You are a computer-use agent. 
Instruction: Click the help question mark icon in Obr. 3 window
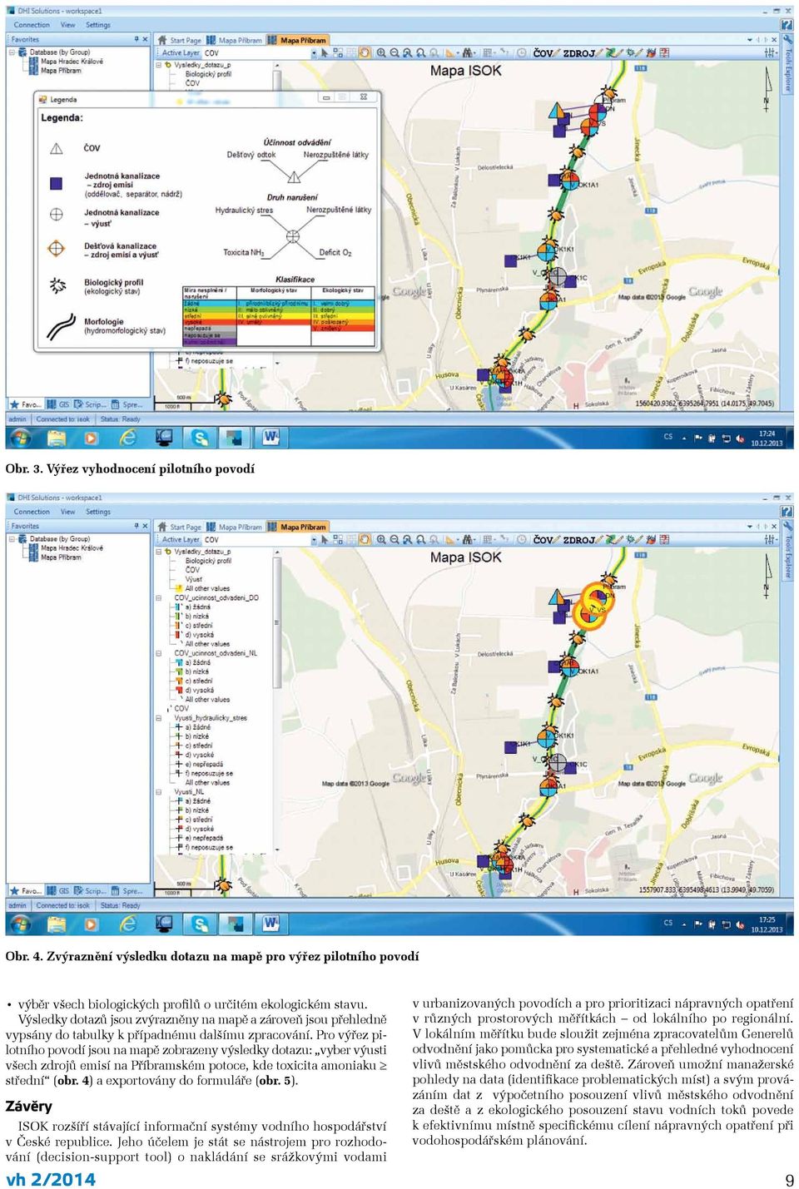click(x=787, y=25)
